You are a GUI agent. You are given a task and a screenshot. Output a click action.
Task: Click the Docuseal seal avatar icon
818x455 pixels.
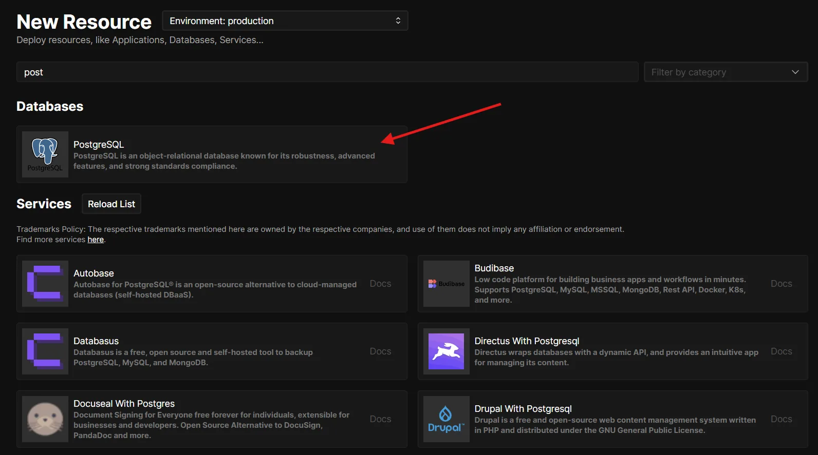coord(45,419)
